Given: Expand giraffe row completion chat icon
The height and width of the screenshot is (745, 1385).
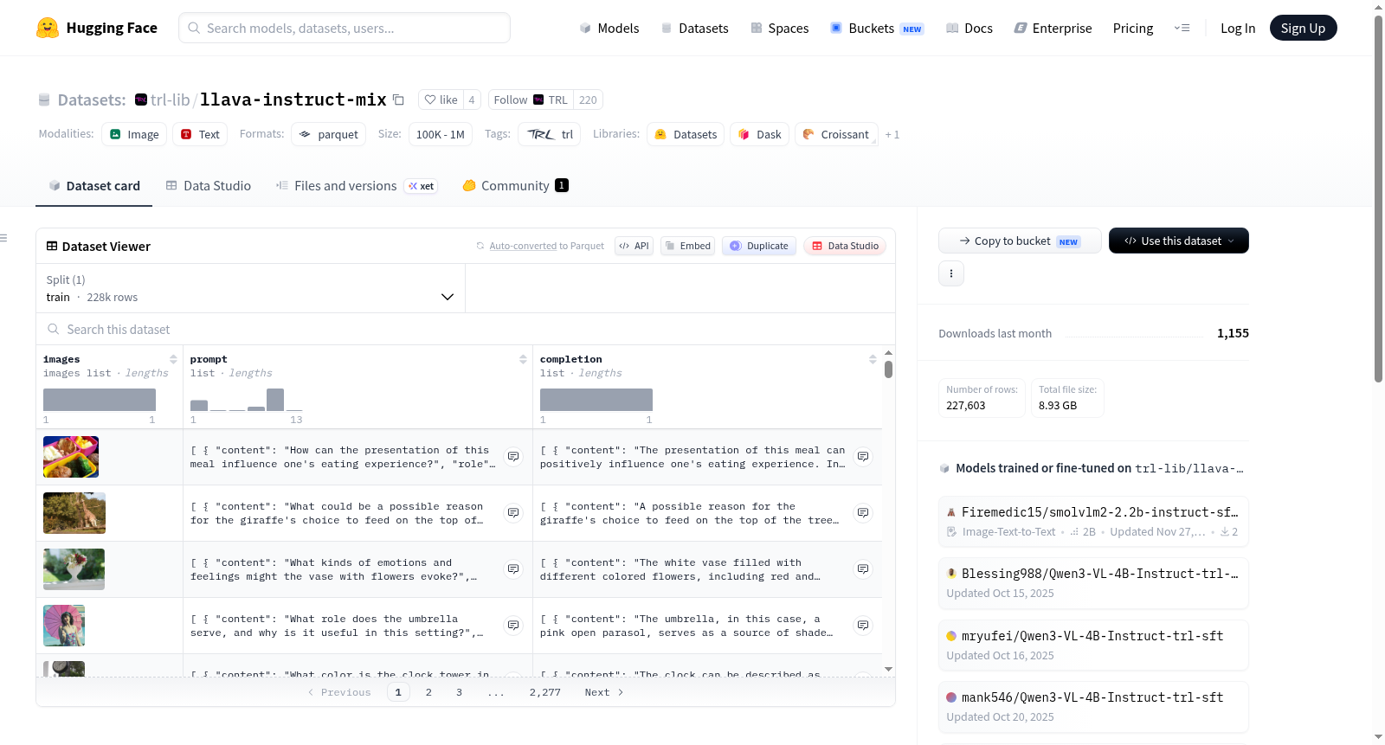Looking at the screenshot, I should (863, 512).
